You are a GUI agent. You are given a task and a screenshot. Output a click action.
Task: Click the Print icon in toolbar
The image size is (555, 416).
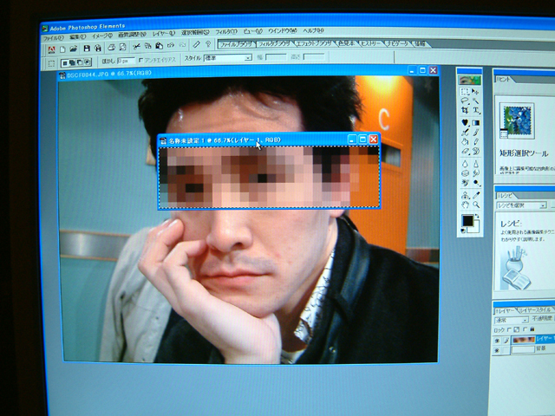(111, 48)
